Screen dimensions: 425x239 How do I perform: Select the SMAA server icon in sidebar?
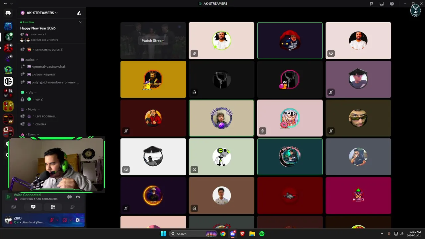point(8,26)
